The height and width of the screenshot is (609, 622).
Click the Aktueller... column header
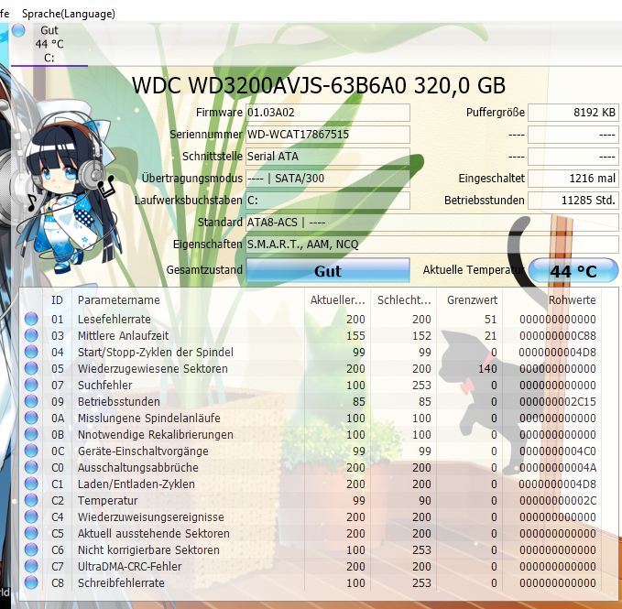point(337,300)
